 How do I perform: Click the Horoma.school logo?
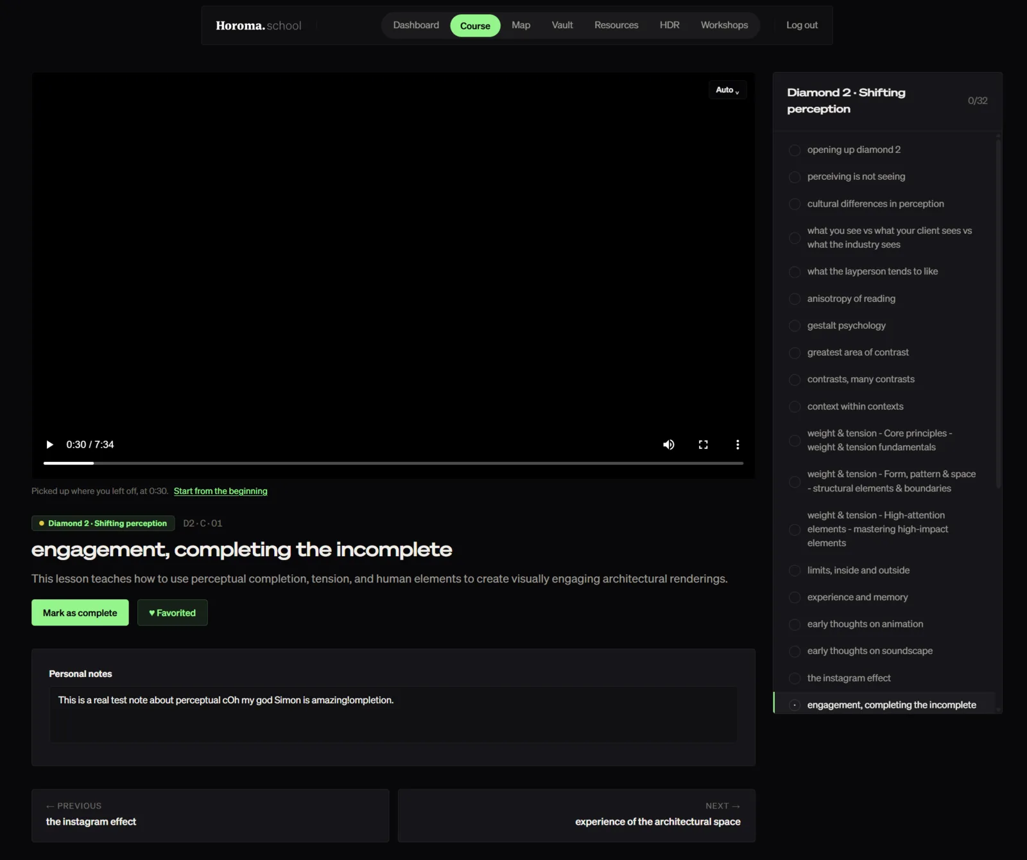[258, 26]
